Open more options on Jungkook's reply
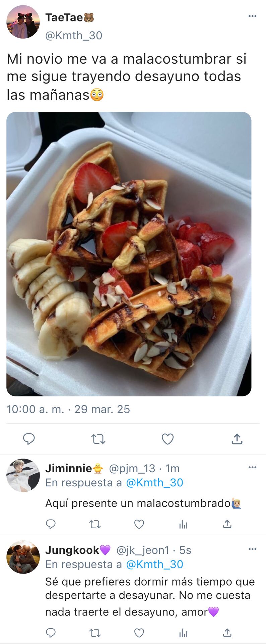The image size is (266, 644). pos(252,549)
